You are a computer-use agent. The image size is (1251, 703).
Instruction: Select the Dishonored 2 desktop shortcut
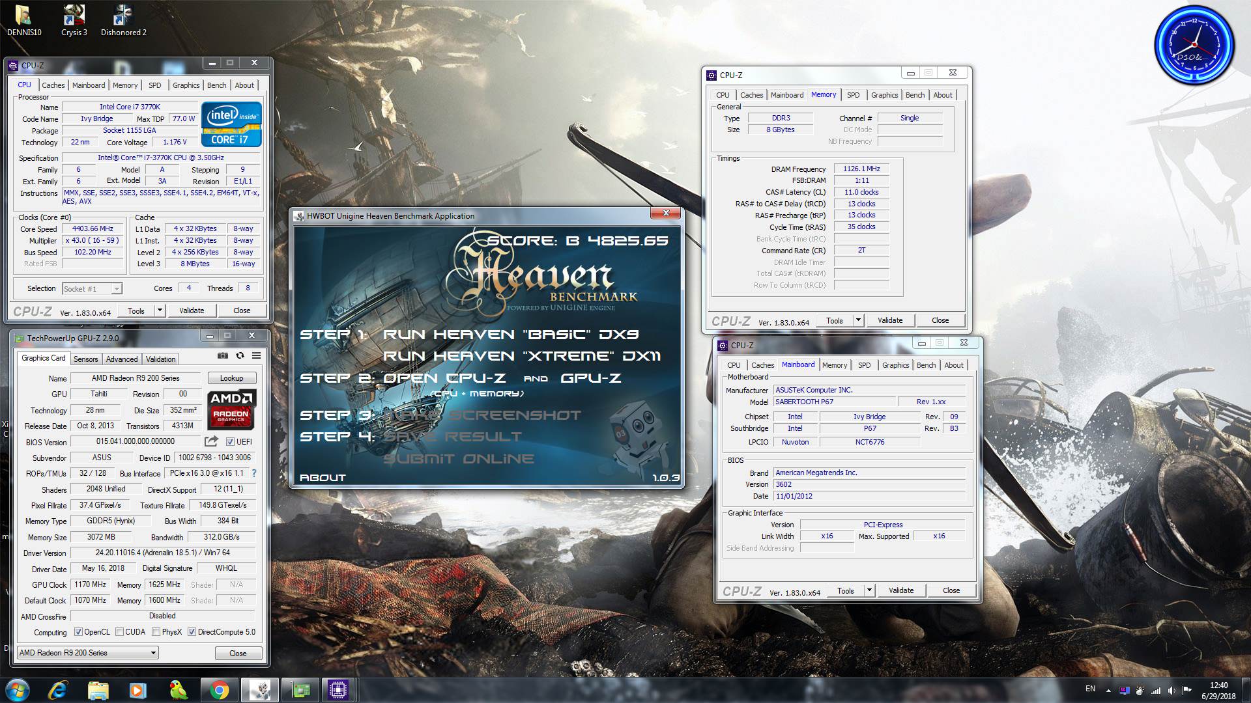pyautogui.click(x=123, y=20)
